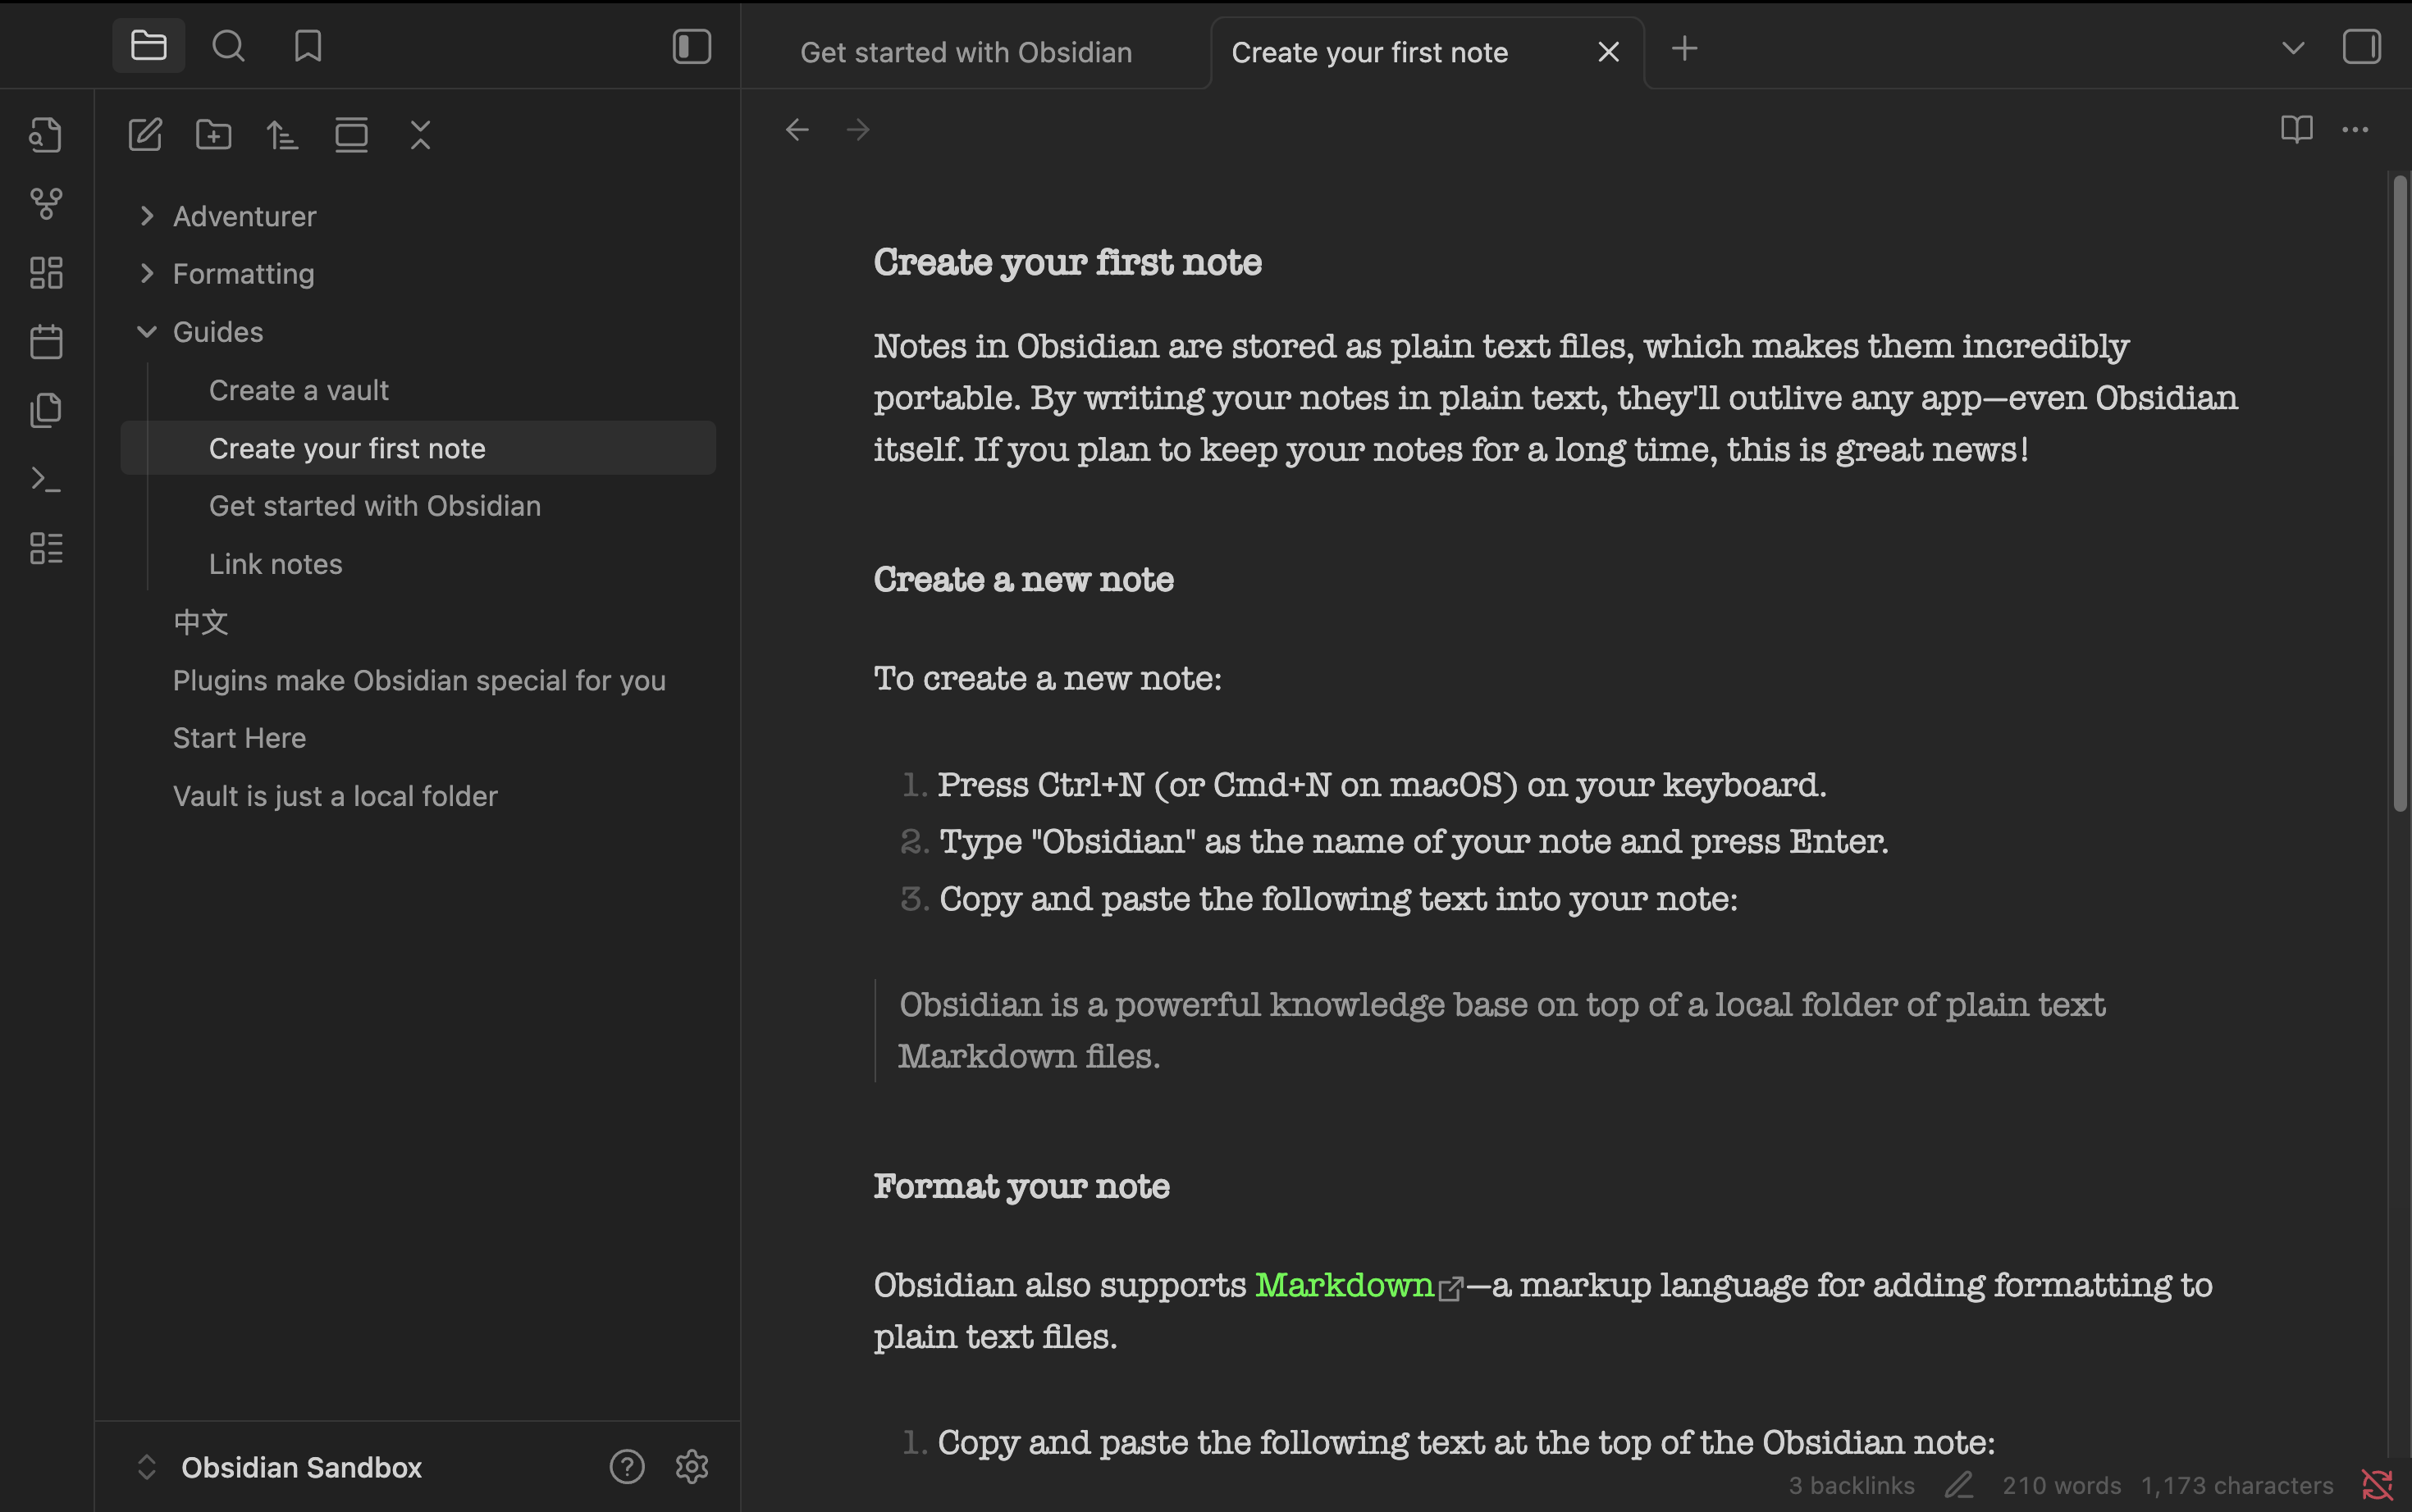Open the Markdown external link

click(x=1344, y=1285)
